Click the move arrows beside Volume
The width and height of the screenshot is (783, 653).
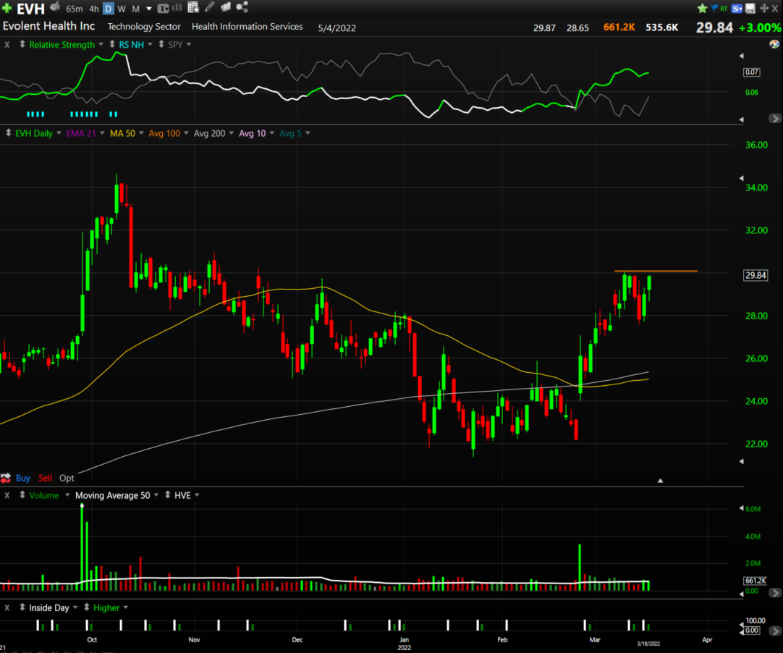click(x=22, y=494)
